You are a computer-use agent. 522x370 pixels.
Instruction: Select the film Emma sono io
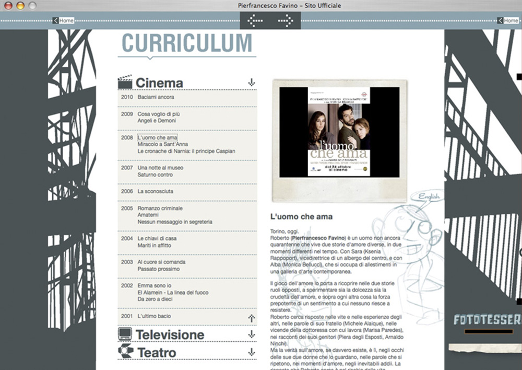(155, 286)
